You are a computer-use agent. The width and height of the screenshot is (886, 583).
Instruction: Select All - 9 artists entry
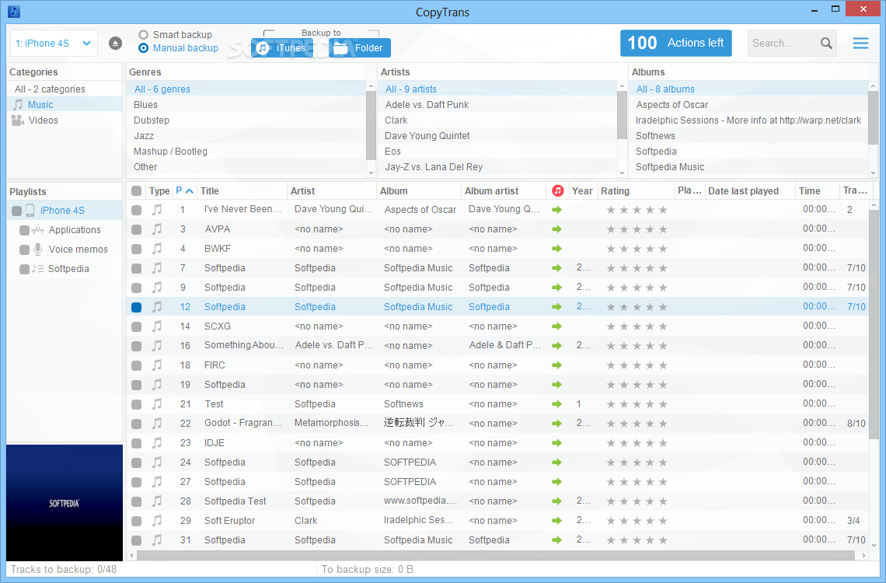pos(498,89)
